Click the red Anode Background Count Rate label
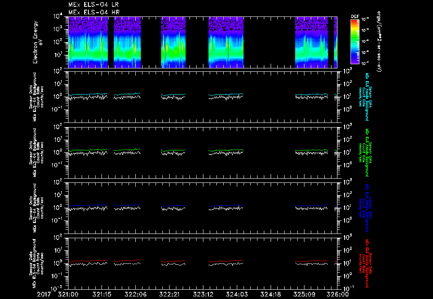433x299 pixels. pyautogui.click(x=365, y=264)
